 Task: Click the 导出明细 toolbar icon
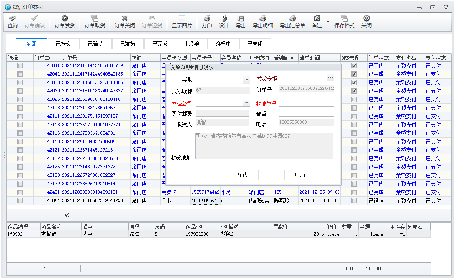point(262,19)
